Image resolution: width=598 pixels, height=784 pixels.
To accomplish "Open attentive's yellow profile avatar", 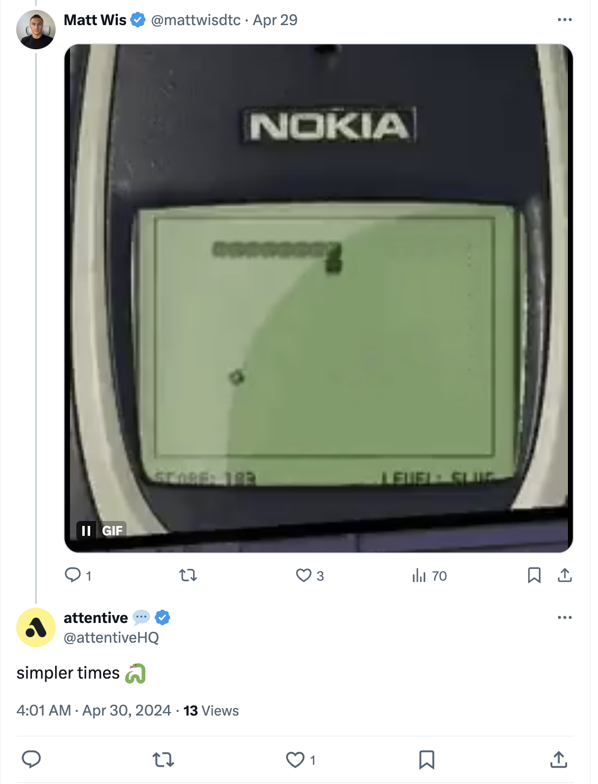I will [x=36, y=627].
